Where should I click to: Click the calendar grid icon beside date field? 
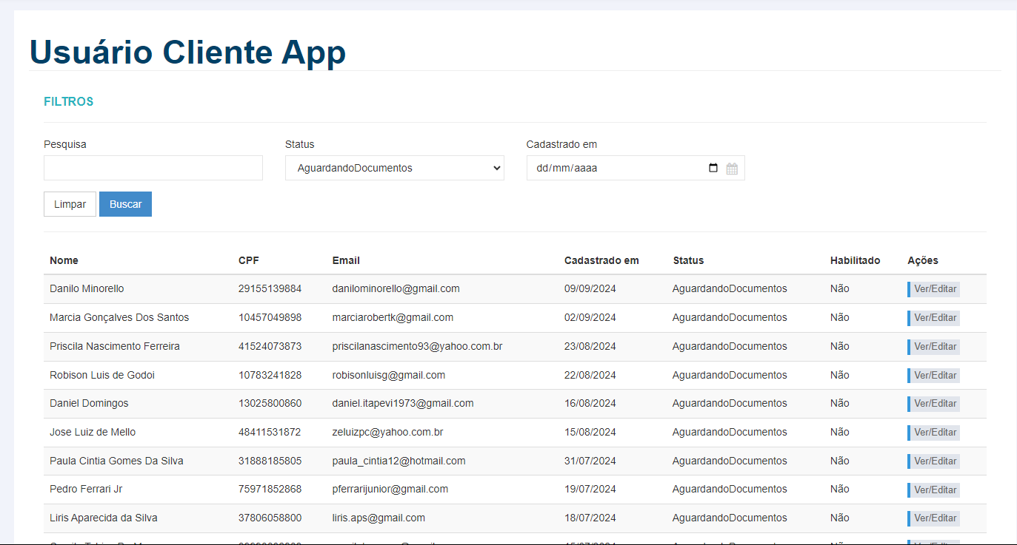(732, 169)
